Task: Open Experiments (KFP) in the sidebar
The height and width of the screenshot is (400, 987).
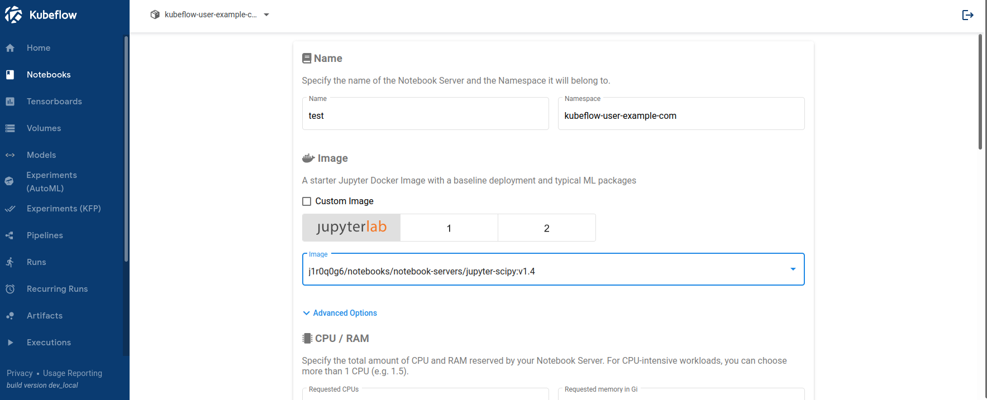Action: pyautogui.click(x=64, y=209)
